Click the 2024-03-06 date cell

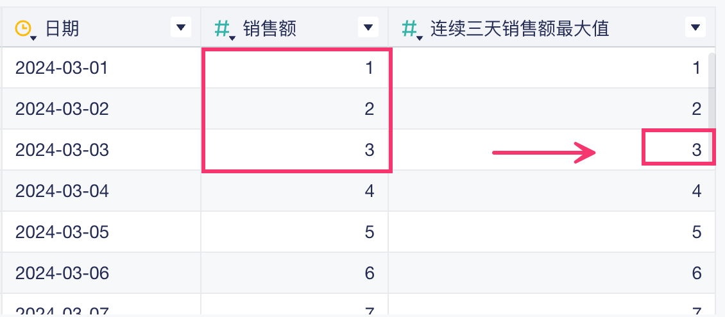[62, 273]
